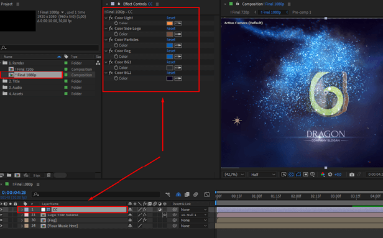Select the ! Final 1080p timeline tab
This screenshot has height=238, width=383.
coord(22,184)
